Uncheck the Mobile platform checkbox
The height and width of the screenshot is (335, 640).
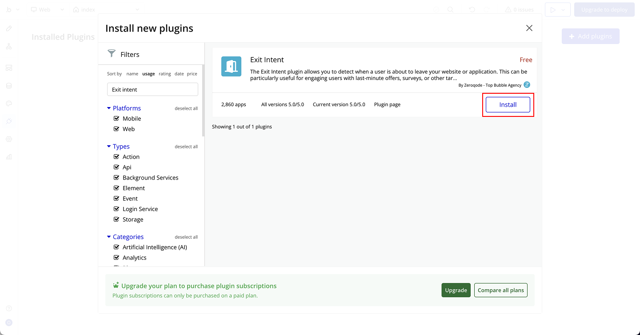(x=116, y=119)
